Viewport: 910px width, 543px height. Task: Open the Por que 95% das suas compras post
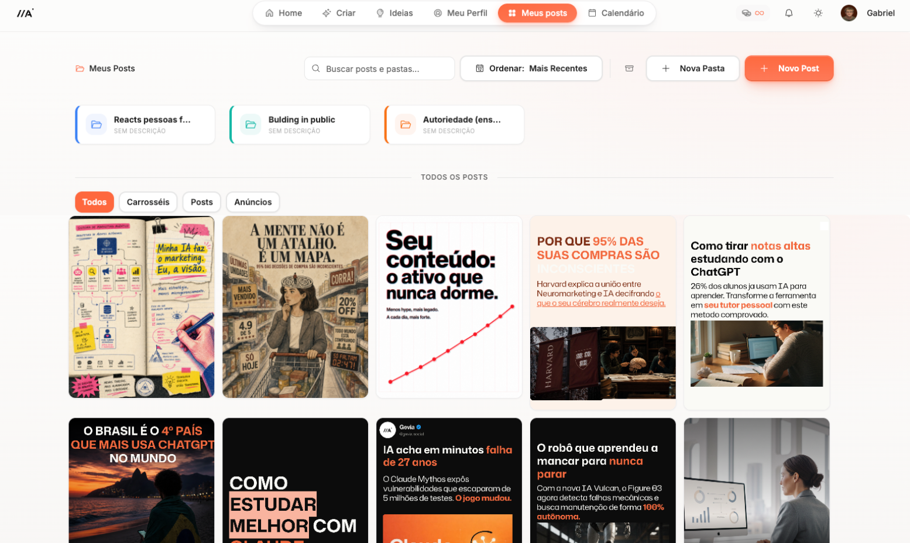[x=603, y=313]
